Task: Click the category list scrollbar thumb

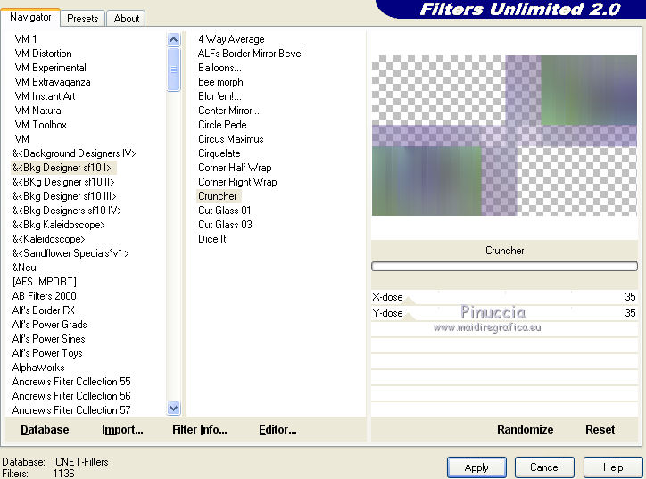Action: 173,70
